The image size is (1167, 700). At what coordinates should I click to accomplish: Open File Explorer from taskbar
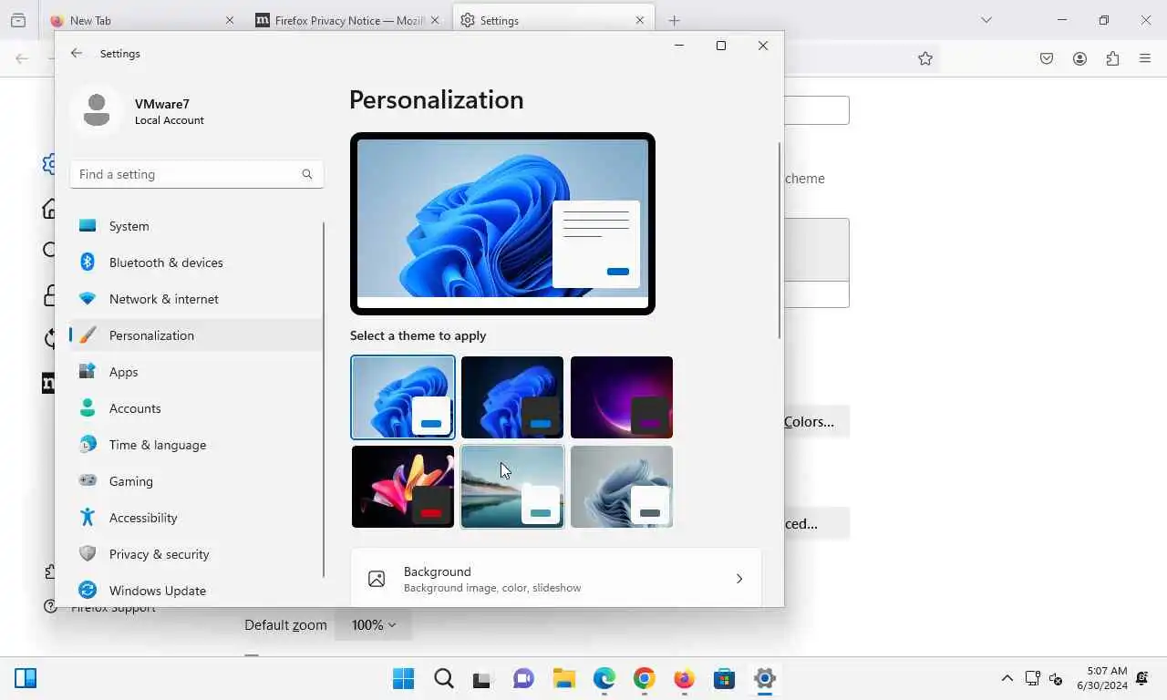pyautogui.click(x=564, y=678)
